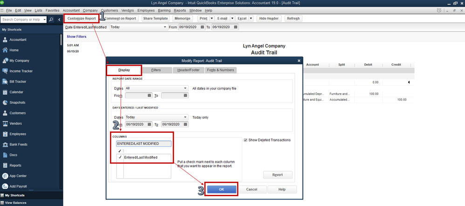The width and height of the screenshot is (465, 206).
Task: Open the Accountant shortcut icon
Action: (5, 40)
